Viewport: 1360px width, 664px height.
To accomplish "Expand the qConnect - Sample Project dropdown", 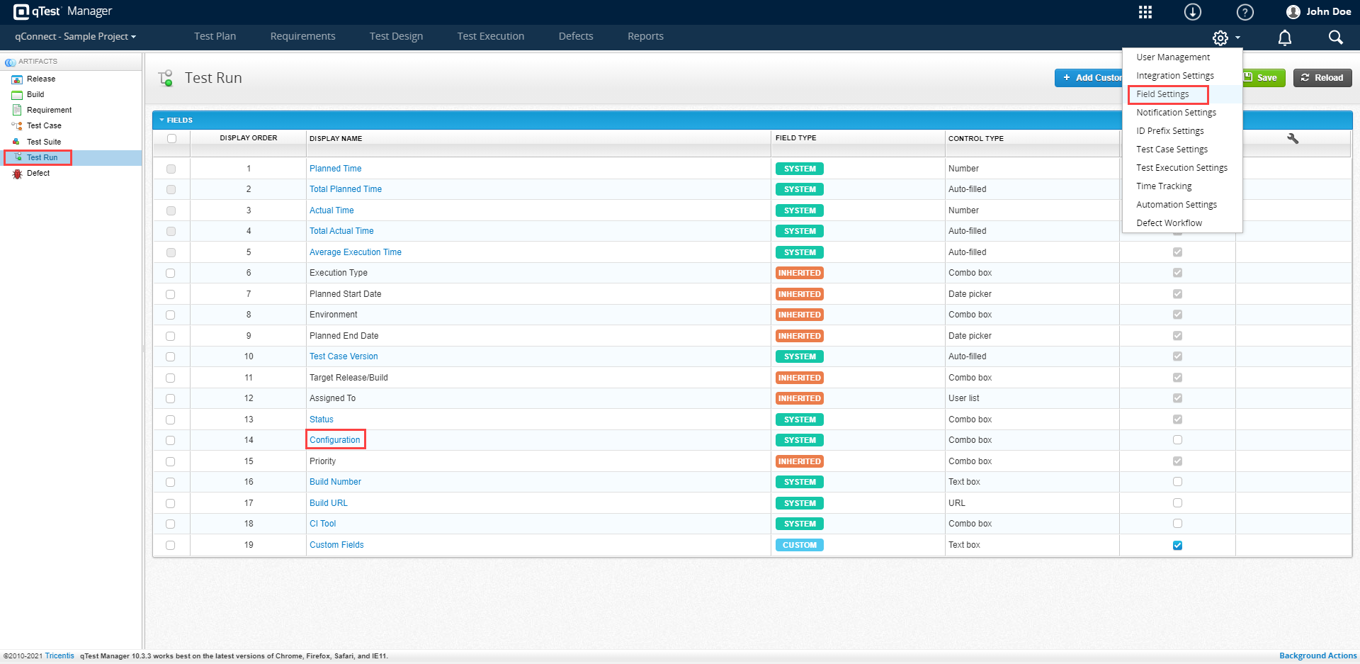I will pyautogui.click(x=75, y=36).
